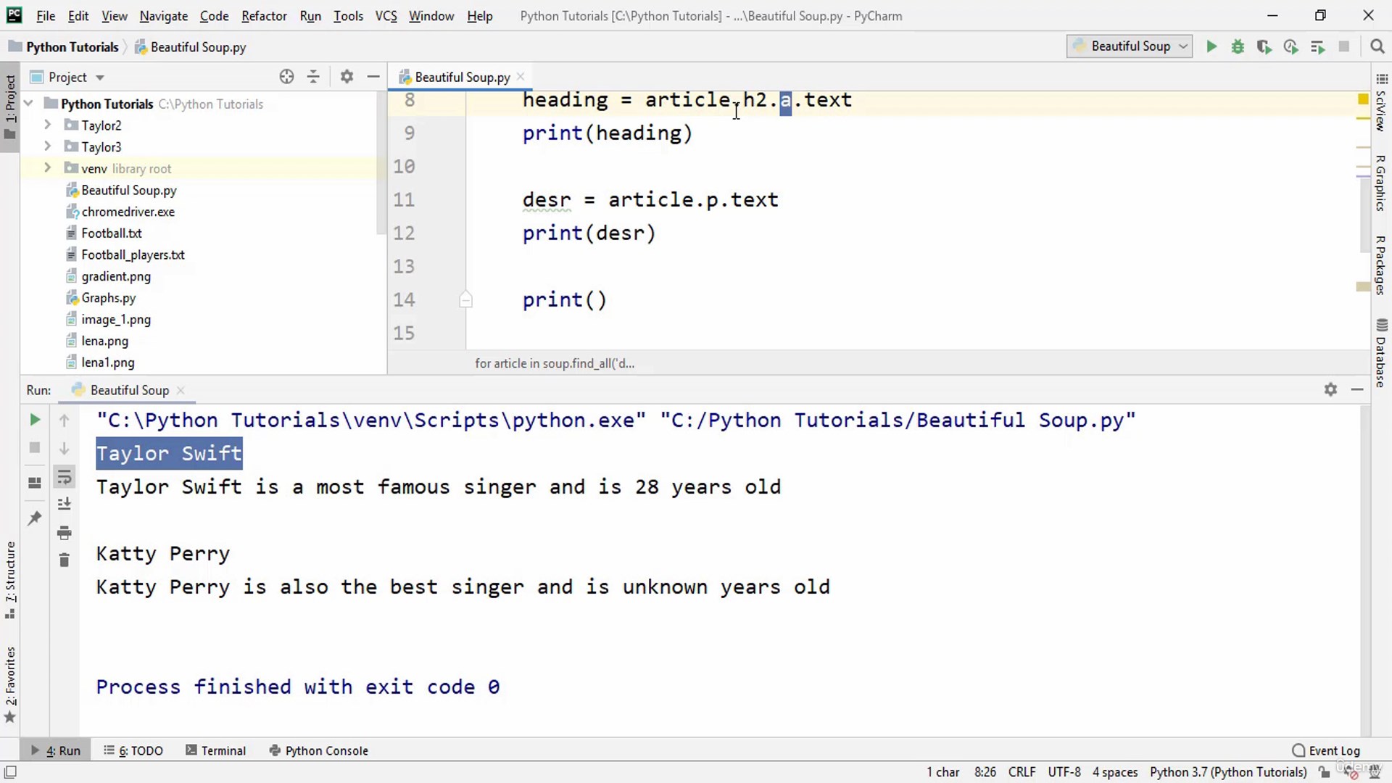Image resolution: width=1392 pixels, height=783 pixels.
Task: Click the yellow warning indicator atop the editor
Action: pyautogui.click(x=1363, y=99)
